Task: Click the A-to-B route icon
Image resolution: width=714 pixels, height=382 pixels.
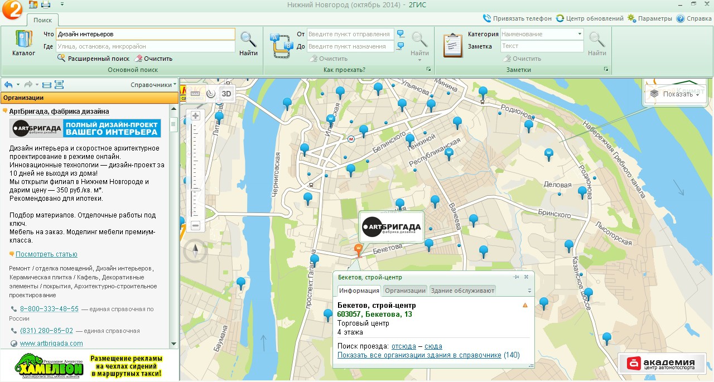Action: [x=281, y=45]
